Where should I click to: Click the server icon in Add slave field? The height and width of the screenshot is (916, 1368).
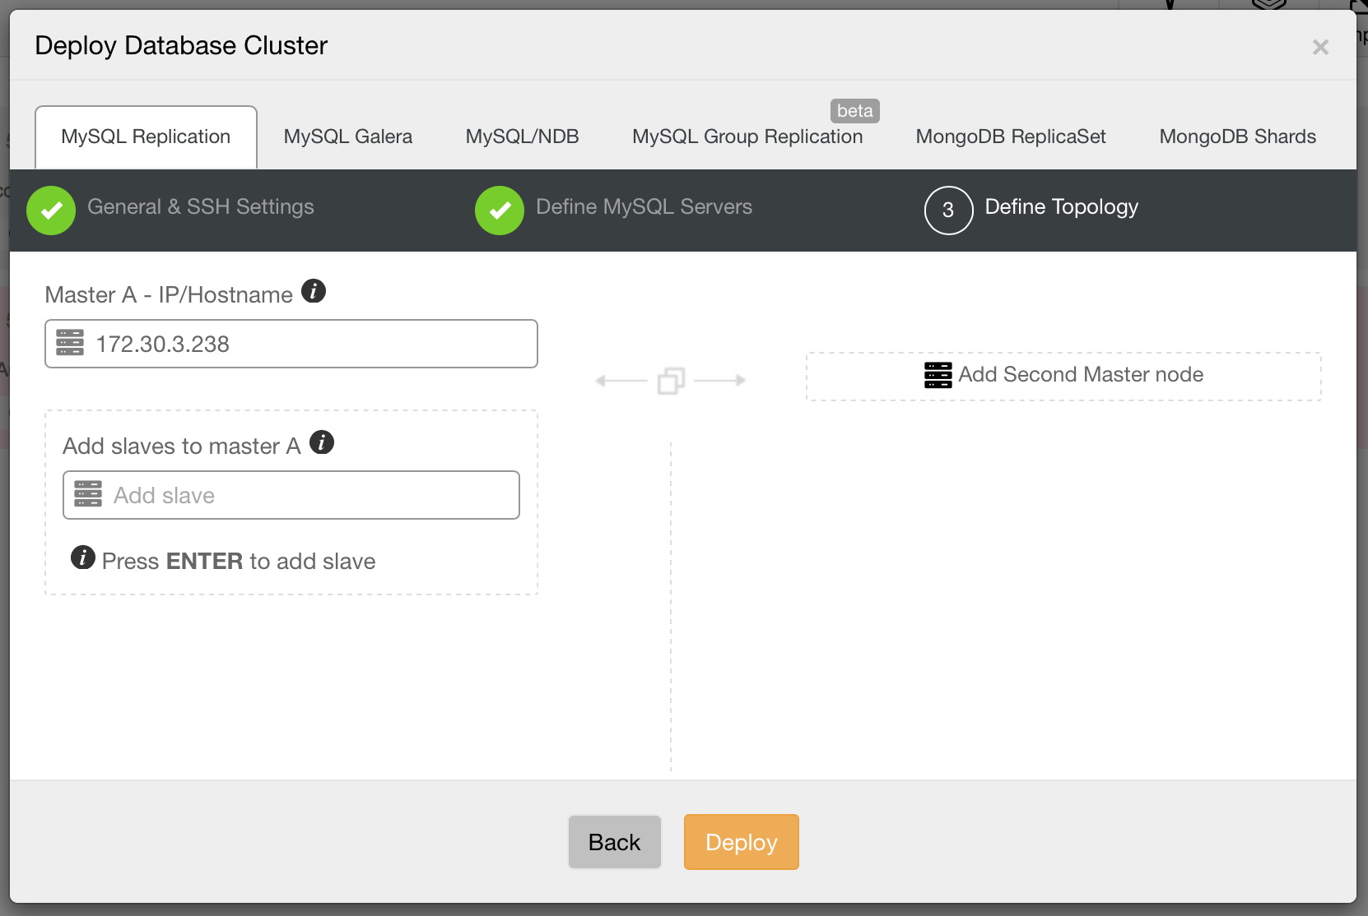88,494
